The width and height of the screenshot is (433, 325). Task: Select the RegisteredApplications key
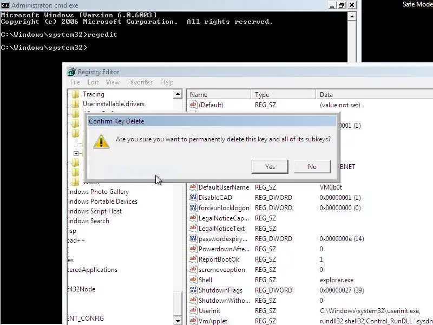pos(93,269)
